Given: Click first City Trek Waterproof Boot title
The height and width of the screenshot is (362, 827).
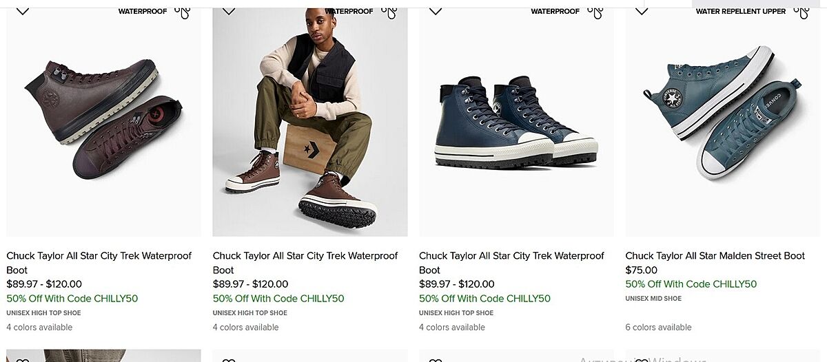Looking at the screenshot, I should click(x=99, y=262).
